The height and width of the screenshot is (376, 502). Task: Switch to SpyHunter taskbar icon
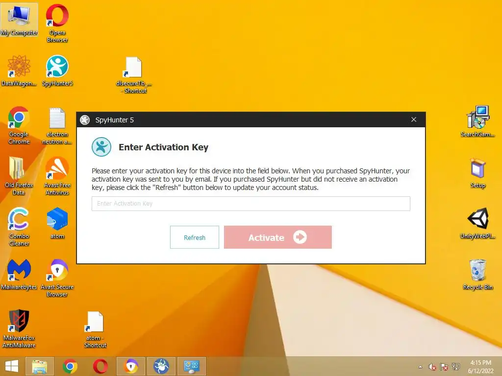pyautogui.click(x=161, y=366)
